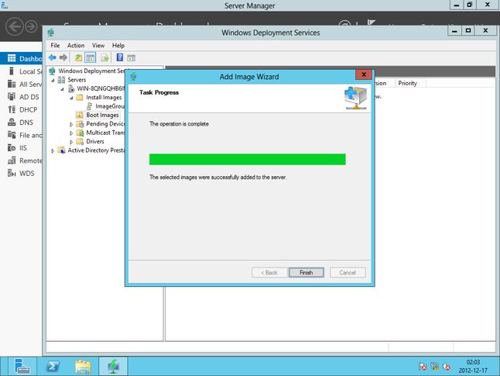Image resolution: width=500 pixels, height=376 pixels.
Task: Click the Export List toolbar icon
Action: pyautogui.click(x=104, y=58)
